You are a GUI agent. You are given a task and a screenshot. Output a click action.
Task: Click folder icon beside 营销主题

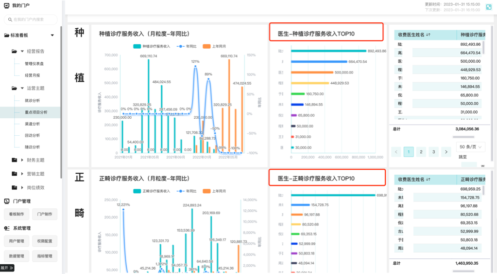[14, 174]
